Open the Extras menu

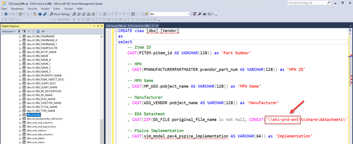(x=57, y=9)
